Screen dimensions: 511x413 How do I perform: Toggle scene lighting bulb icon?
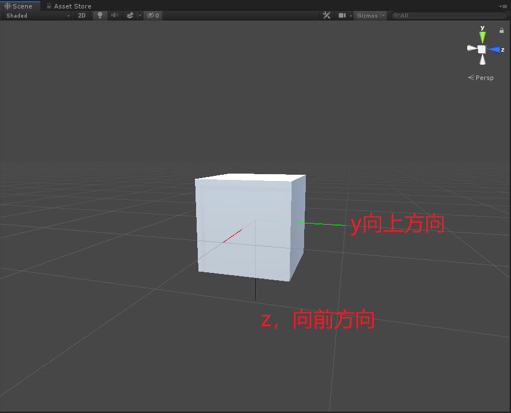click(100, 15)
